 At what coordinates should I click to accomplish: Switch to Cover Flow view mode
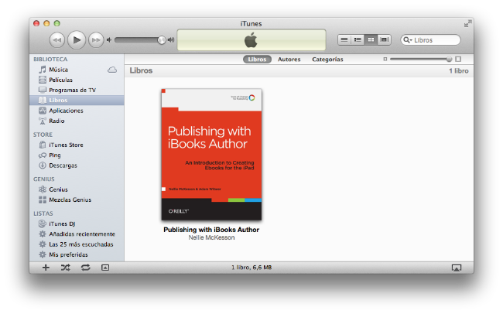coord(385,39)
